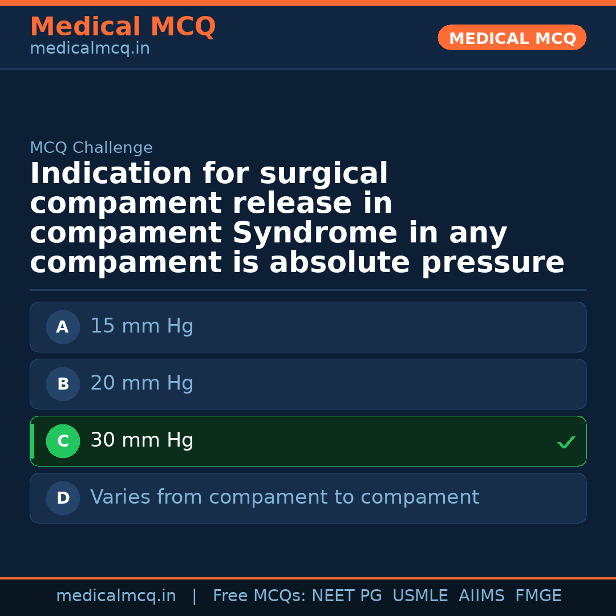The image size is (616, 616).
Task: Click the USMLE footer label
Action: [420, 596]
